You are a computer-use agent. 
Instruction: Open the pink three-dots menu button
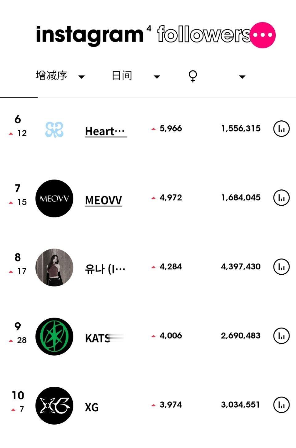(263, 35)
